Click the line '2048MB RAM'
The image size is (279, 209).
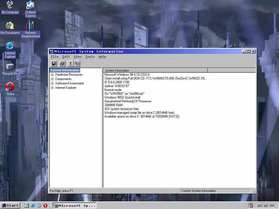[x=113, y=105]
